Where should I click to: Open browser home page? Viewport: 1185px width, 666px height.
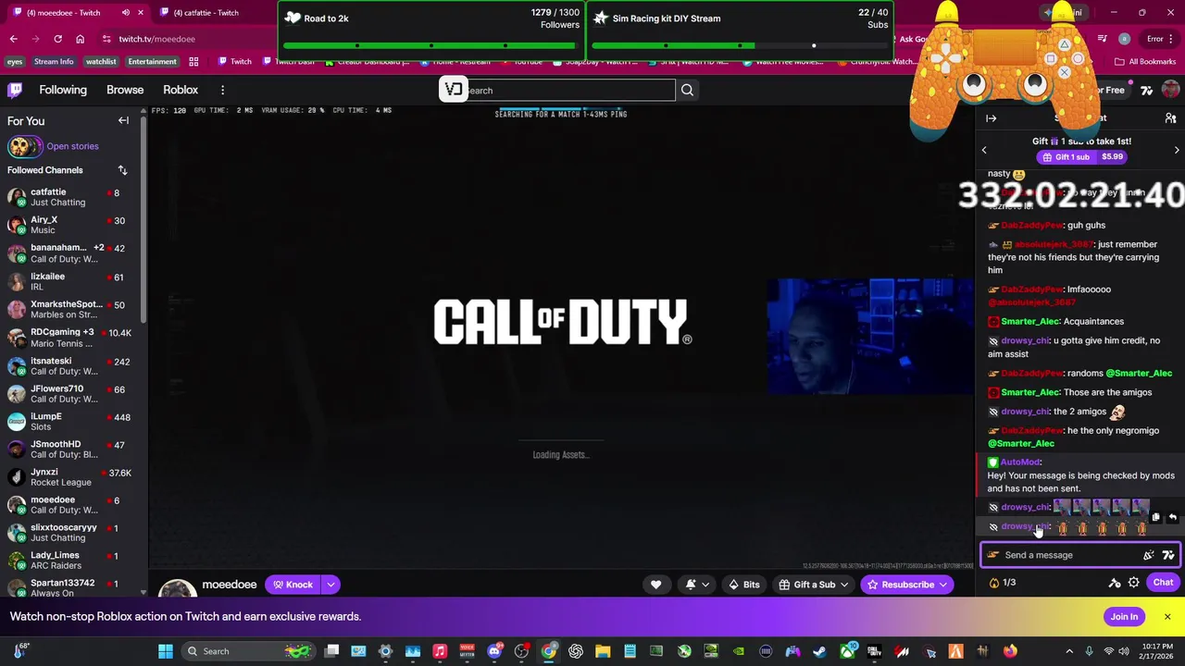(80, 39)
